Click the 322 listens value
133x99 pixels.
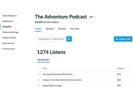tap(119, 80)
